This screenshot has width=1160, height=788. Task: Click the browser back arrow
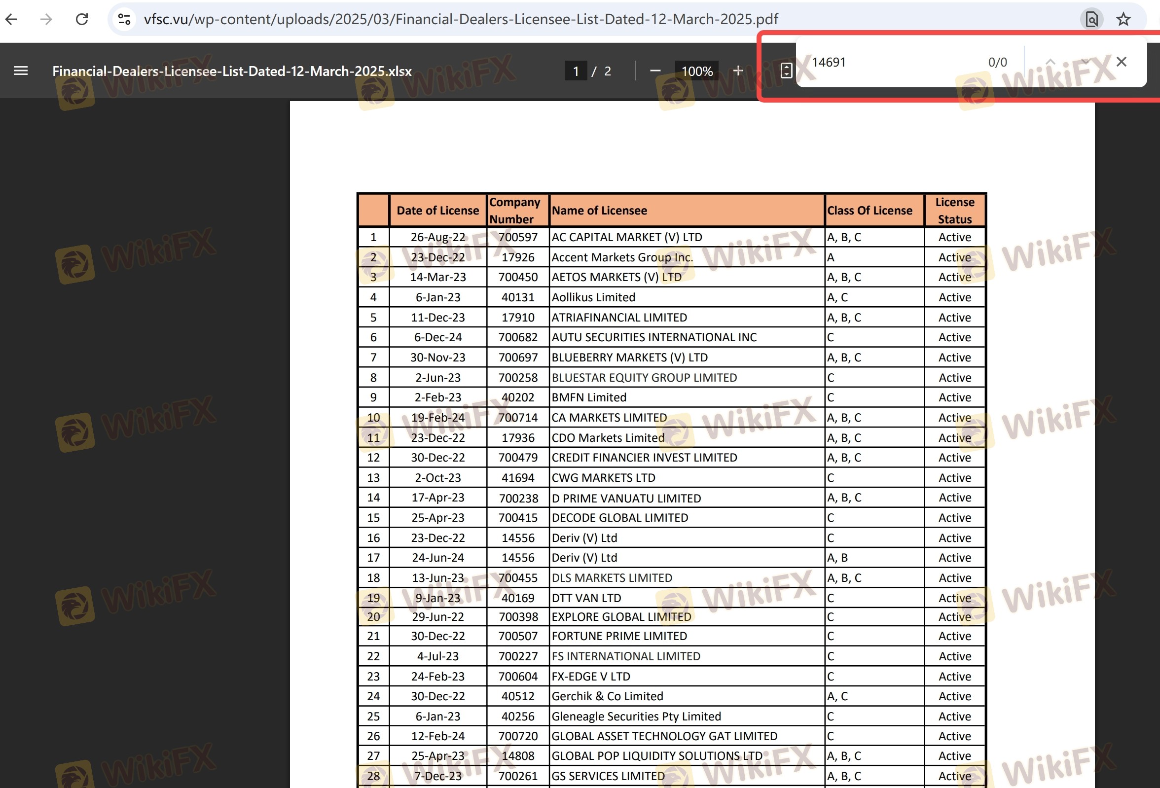pos(11,19)
